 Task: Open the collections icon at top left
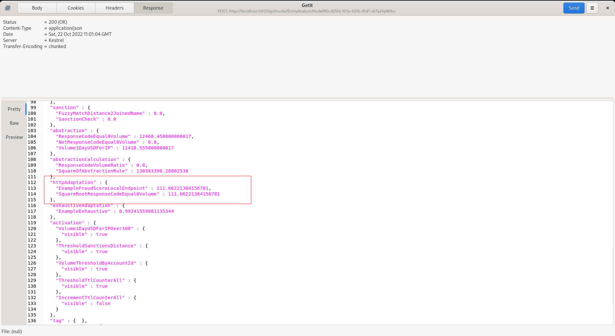click(8, 8)
